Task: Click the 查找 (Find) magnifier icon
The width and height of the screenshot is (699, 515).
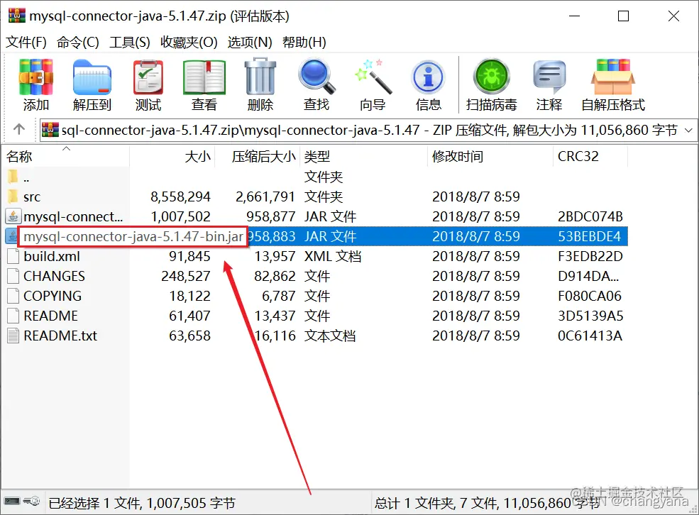Action: [317, 76]
